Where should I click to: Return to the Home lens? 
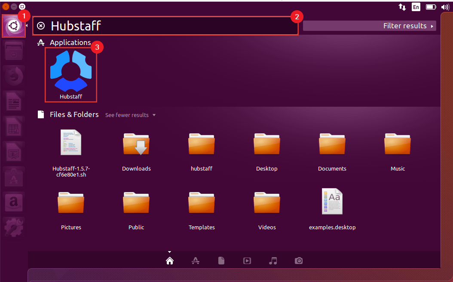[170, 261]
